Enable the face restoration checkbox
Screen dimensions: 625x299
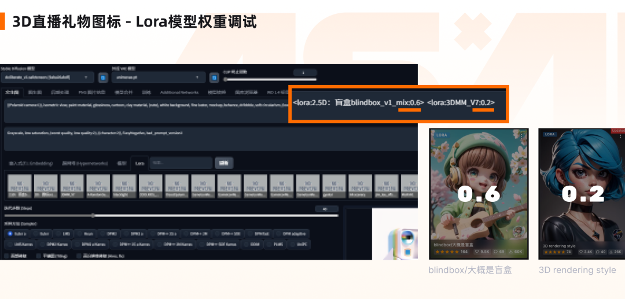click(x=7, y=256)
